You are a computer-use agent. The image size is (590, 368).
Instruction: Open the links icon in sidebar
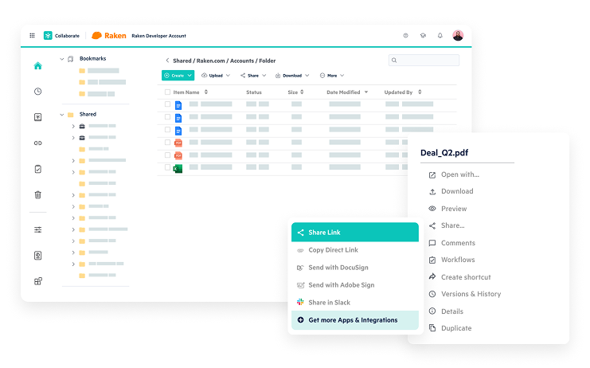coord(37,143)
